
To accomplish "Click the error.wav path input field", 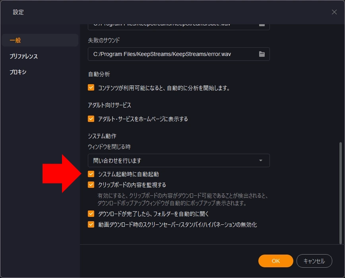I will click(x=171, y=54).
